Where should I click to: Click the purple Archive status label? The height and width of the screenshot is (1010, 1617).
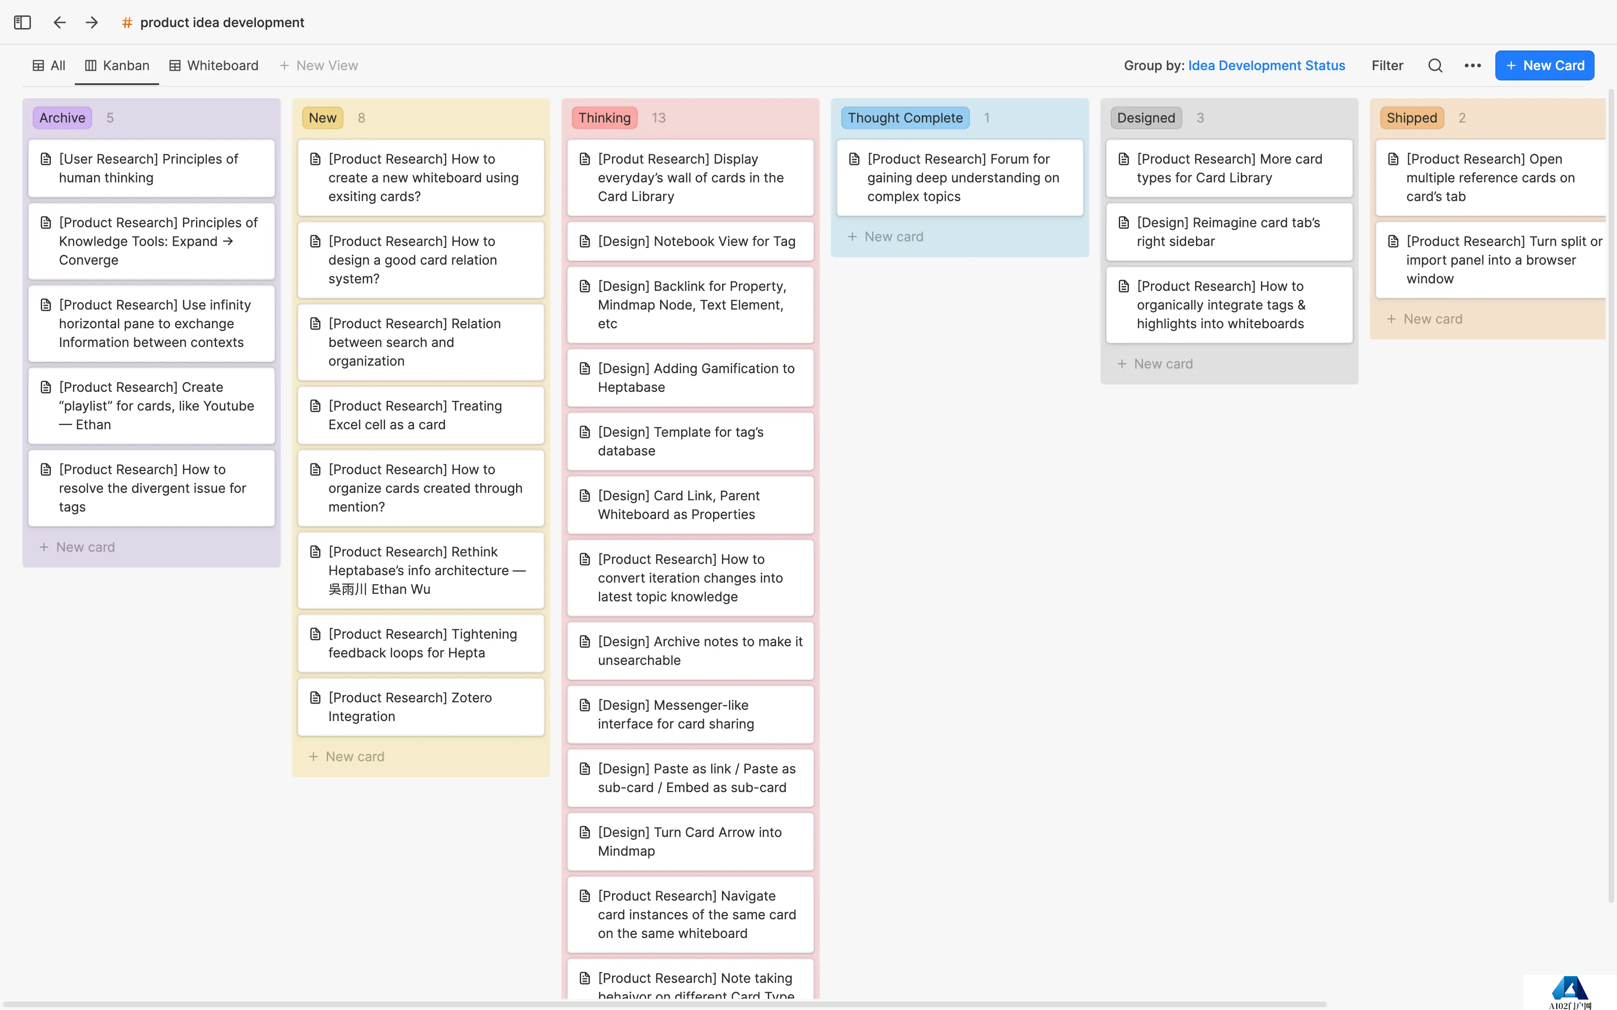click(62, 117)
